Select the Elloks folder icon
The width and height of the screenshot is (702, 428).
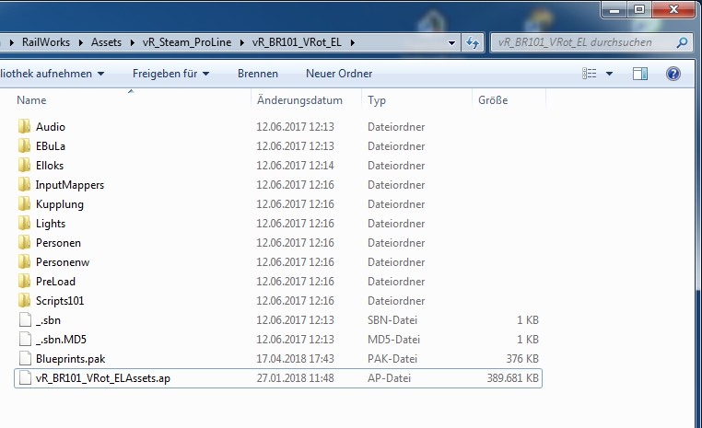[25, 165]
